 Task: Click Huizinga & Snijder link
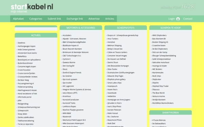[x=160, y=66]
